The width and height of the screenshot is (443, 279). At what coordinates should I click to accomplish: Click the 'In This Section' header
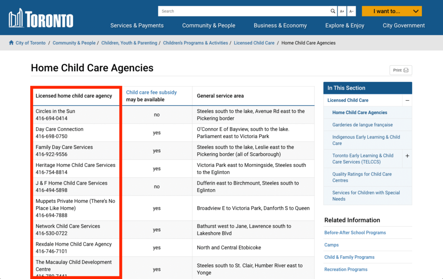(x=368, y=88)
